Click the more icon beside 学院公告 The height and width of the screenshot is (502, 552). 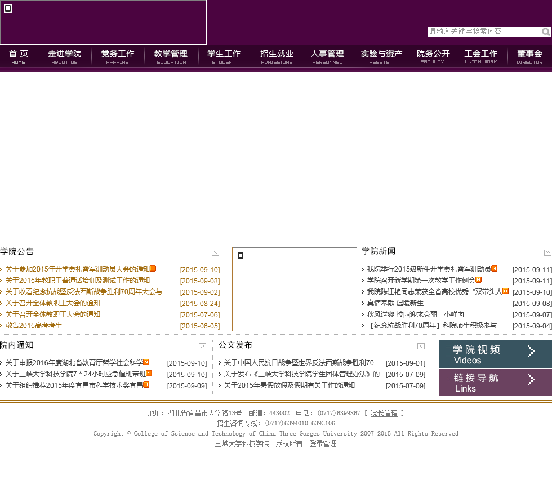click(215, 253)
